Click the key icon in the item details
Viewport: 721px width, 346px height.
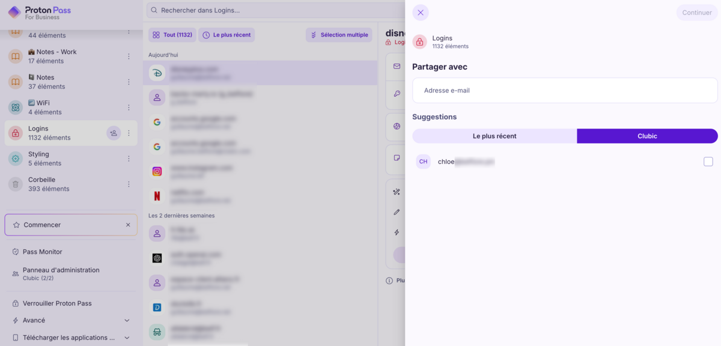(397, 94)
